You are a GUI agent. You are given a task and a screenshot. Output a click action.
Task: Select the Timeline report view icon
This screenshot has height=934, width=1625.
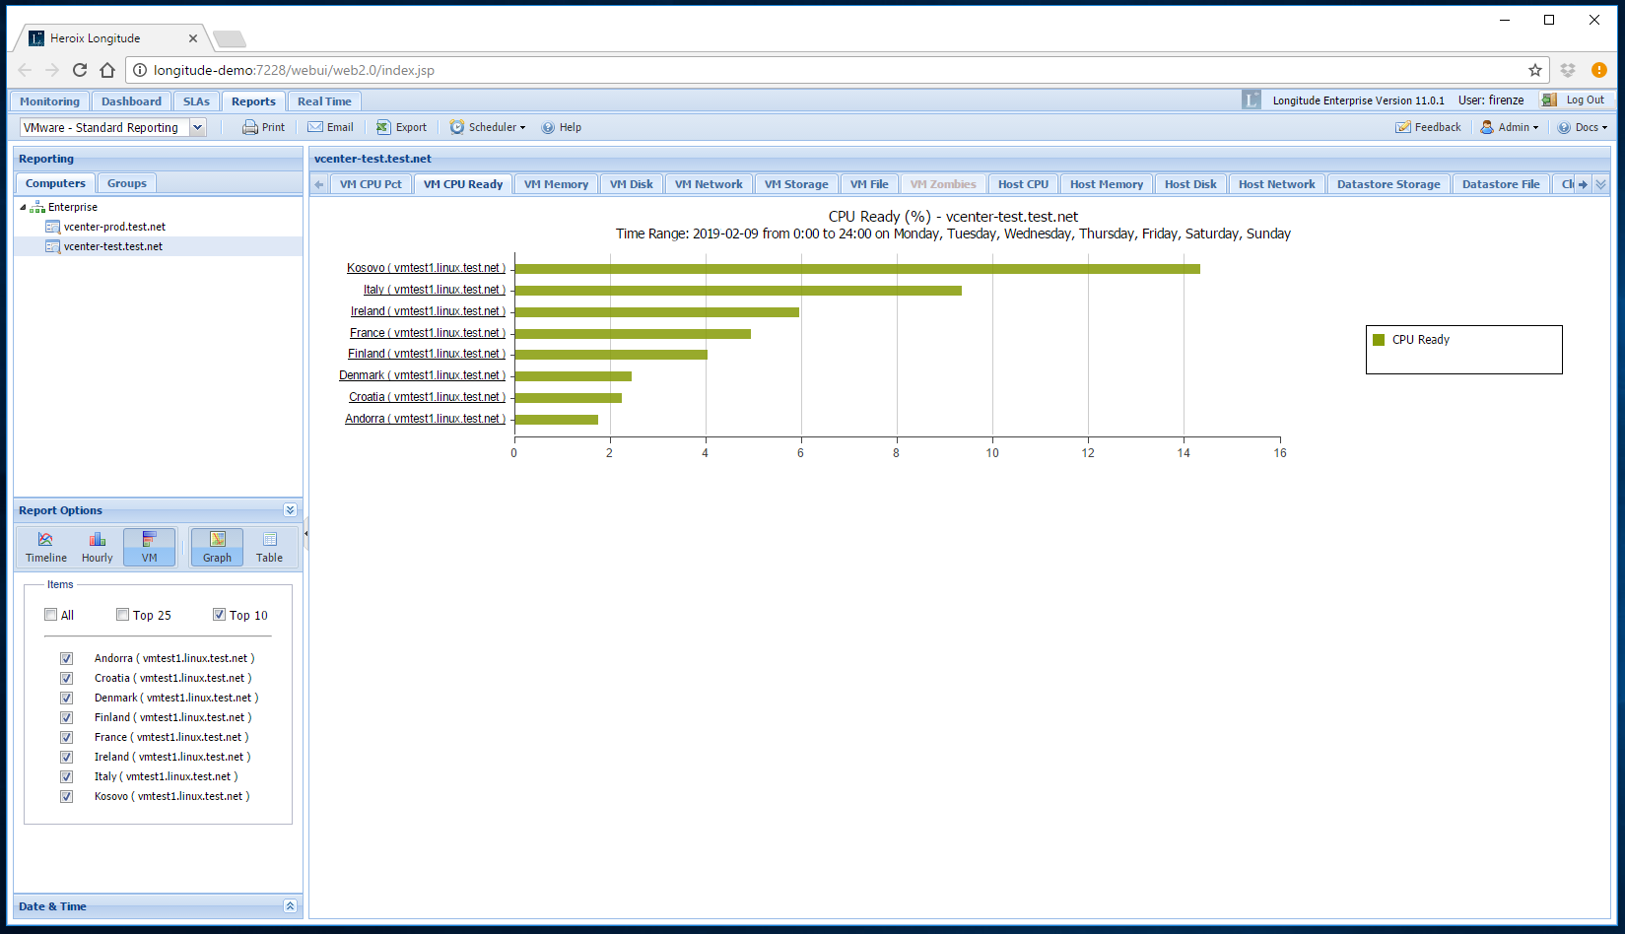pyautogui.click(x=46, y=547)
